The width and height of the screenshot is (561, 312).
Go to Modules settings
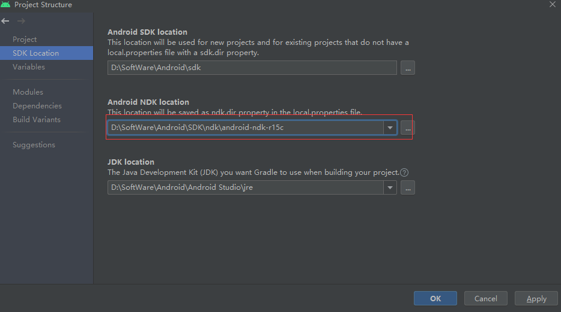28,92
